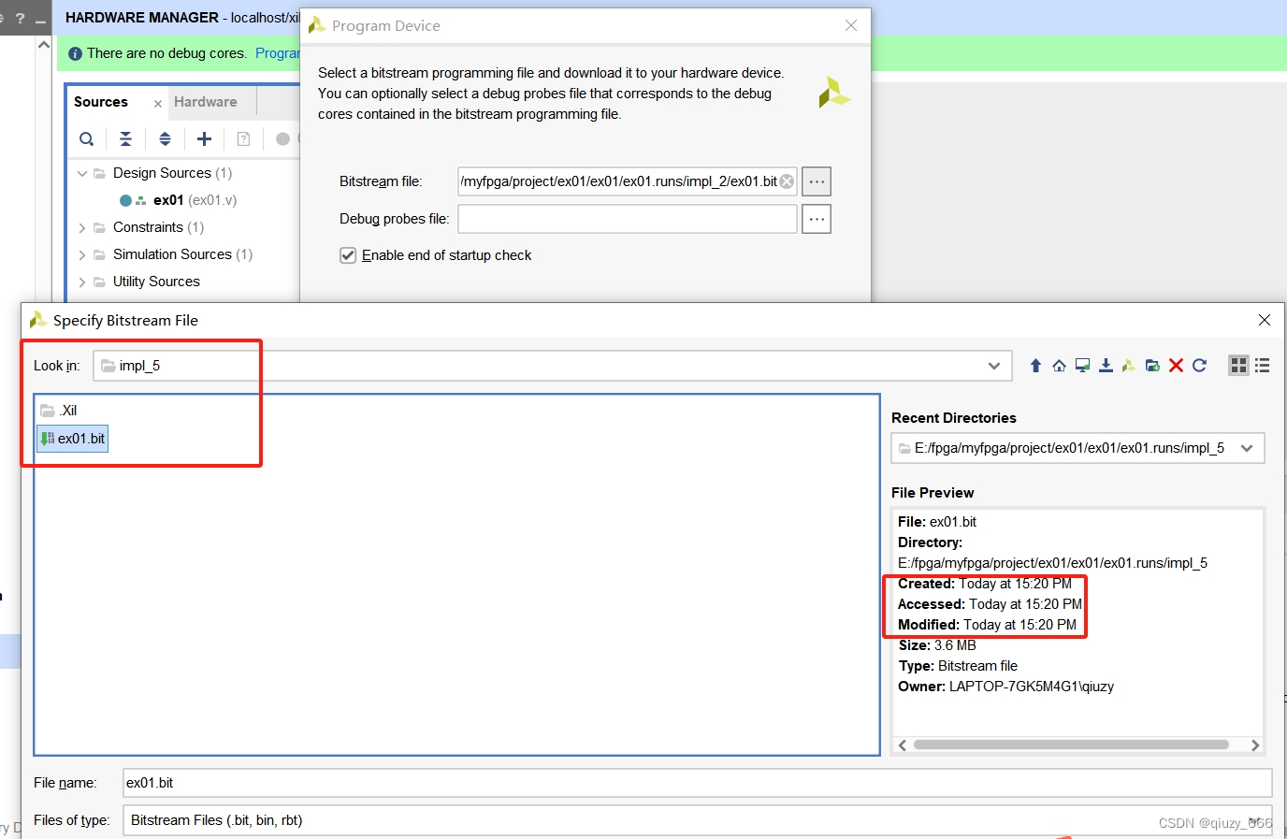The image size is (1287, 839).
Task: Close the Program Device dialog
Action: click(x=851, y=25)
